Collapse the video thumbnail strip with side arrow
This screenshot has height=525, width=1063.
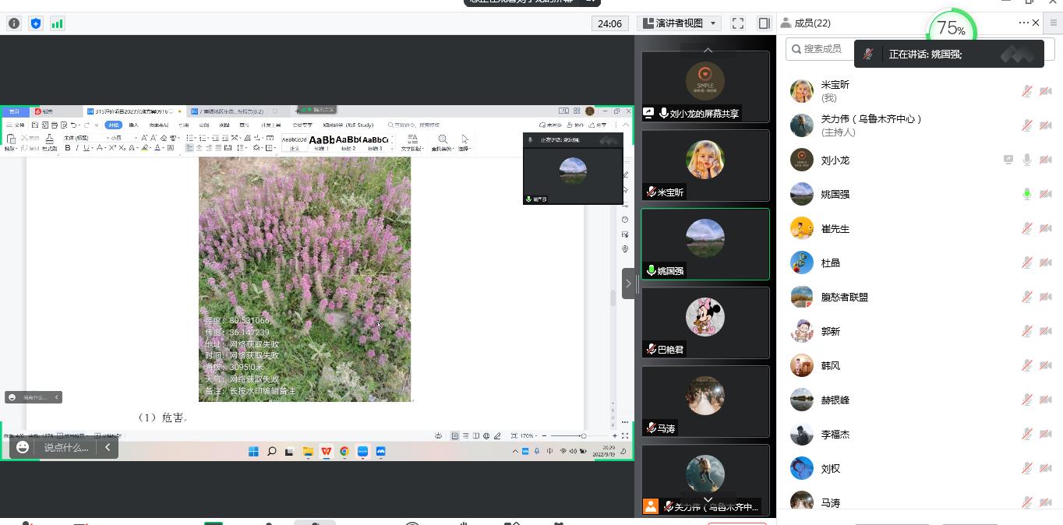(x=628, y=284)
